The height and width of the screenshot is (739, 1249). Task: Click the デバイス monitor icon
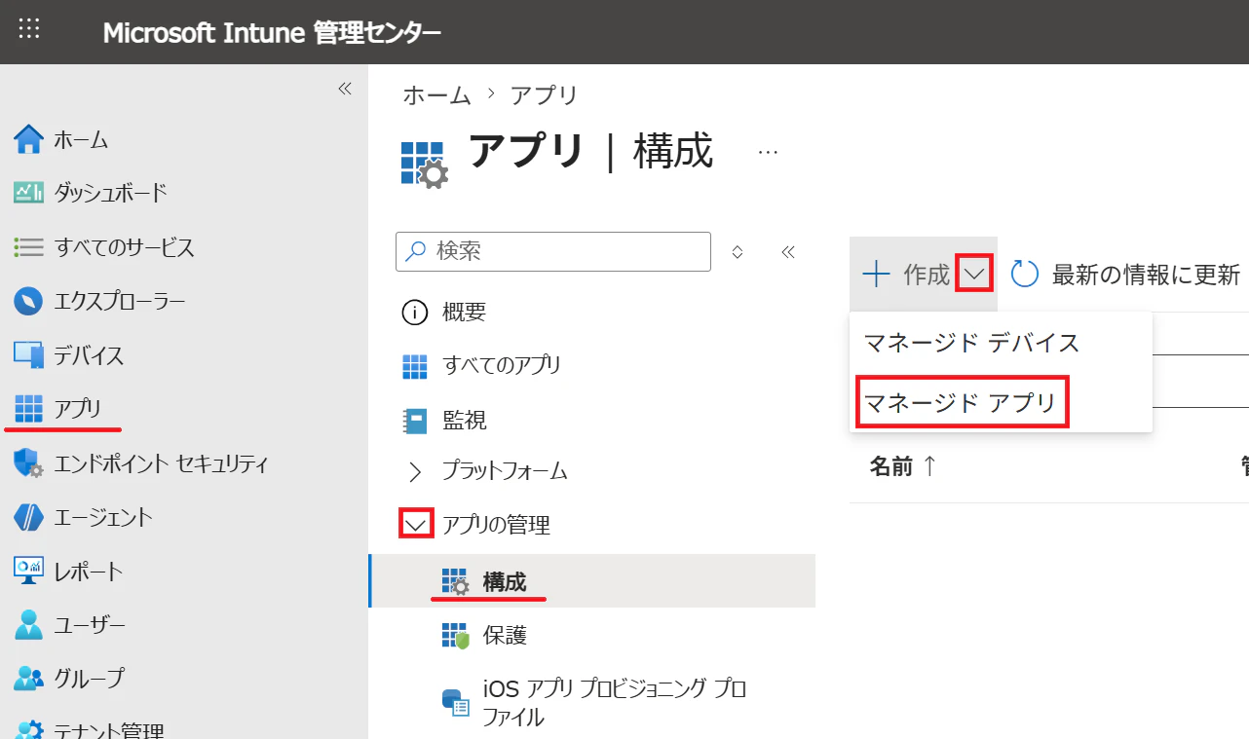click(29, 355)
